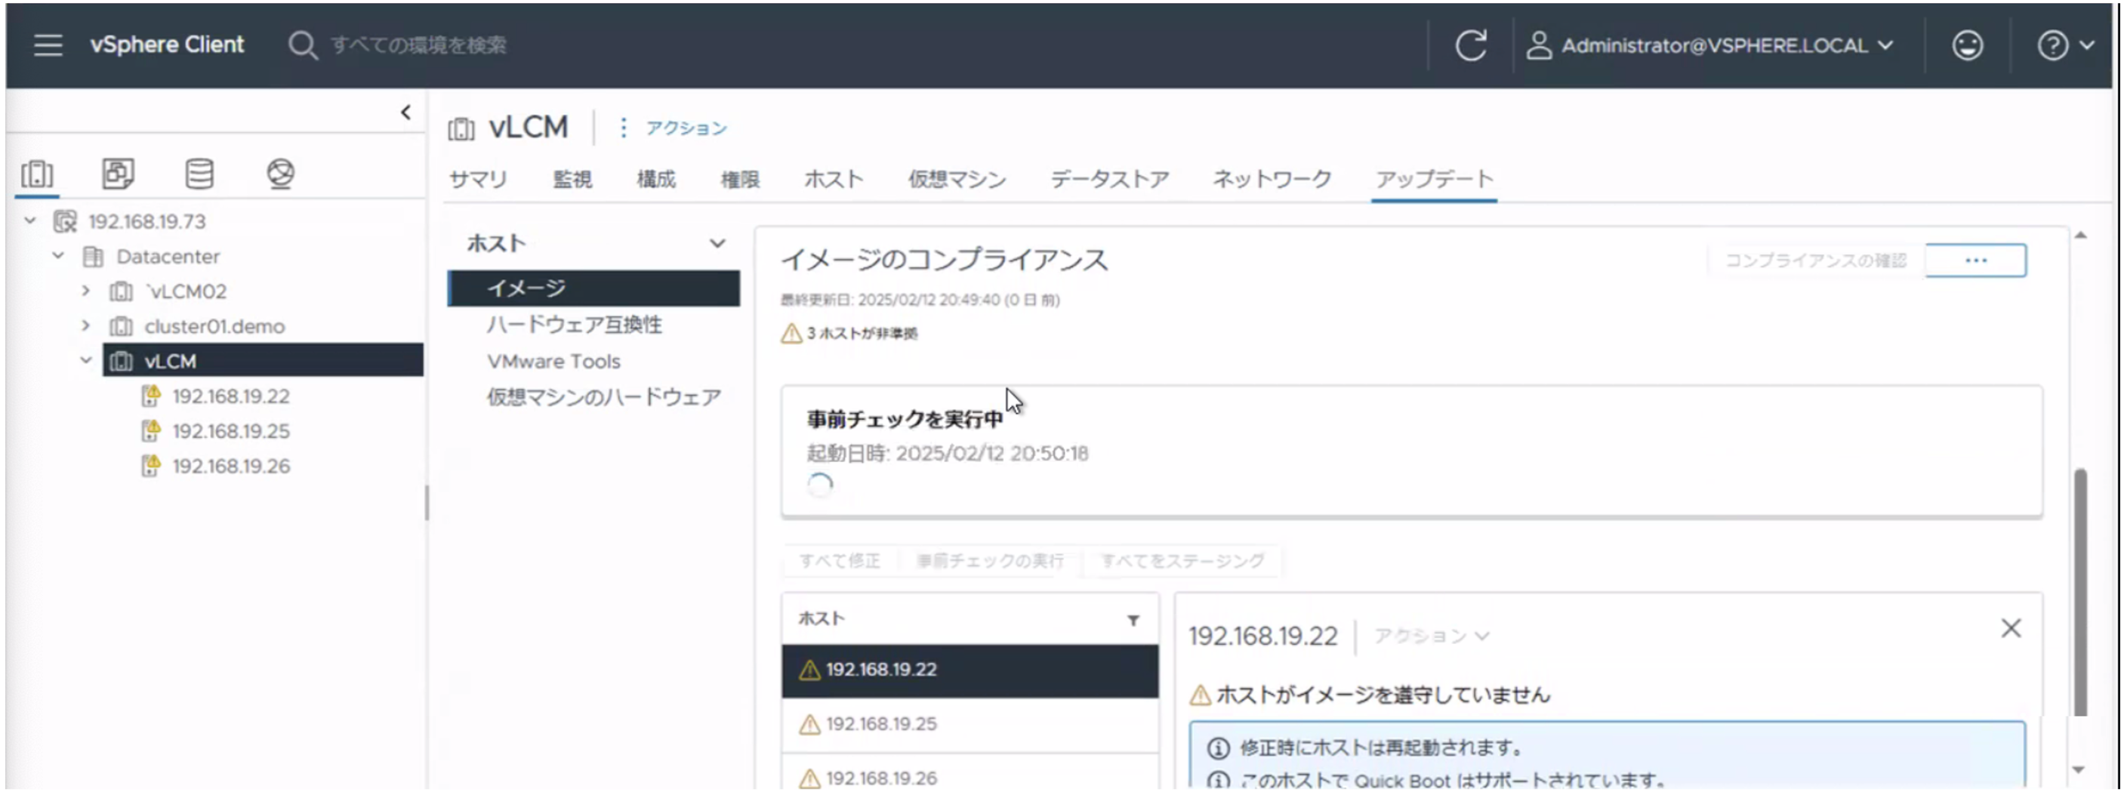2121x792 pixels.
Task: Open the ネットワーク tab
Action: (1272, 180)
